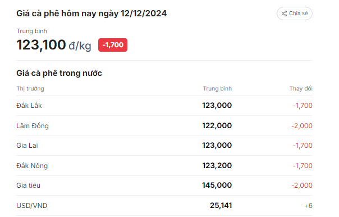
Task: Open the USD/VND exchange rate row
Action: [164, 206]
